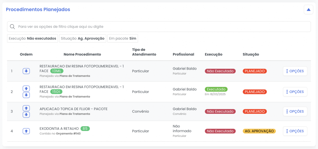
Task: Click the Execução Não executados filter chip
Action: pyautogui.click(x=33, y=39)
